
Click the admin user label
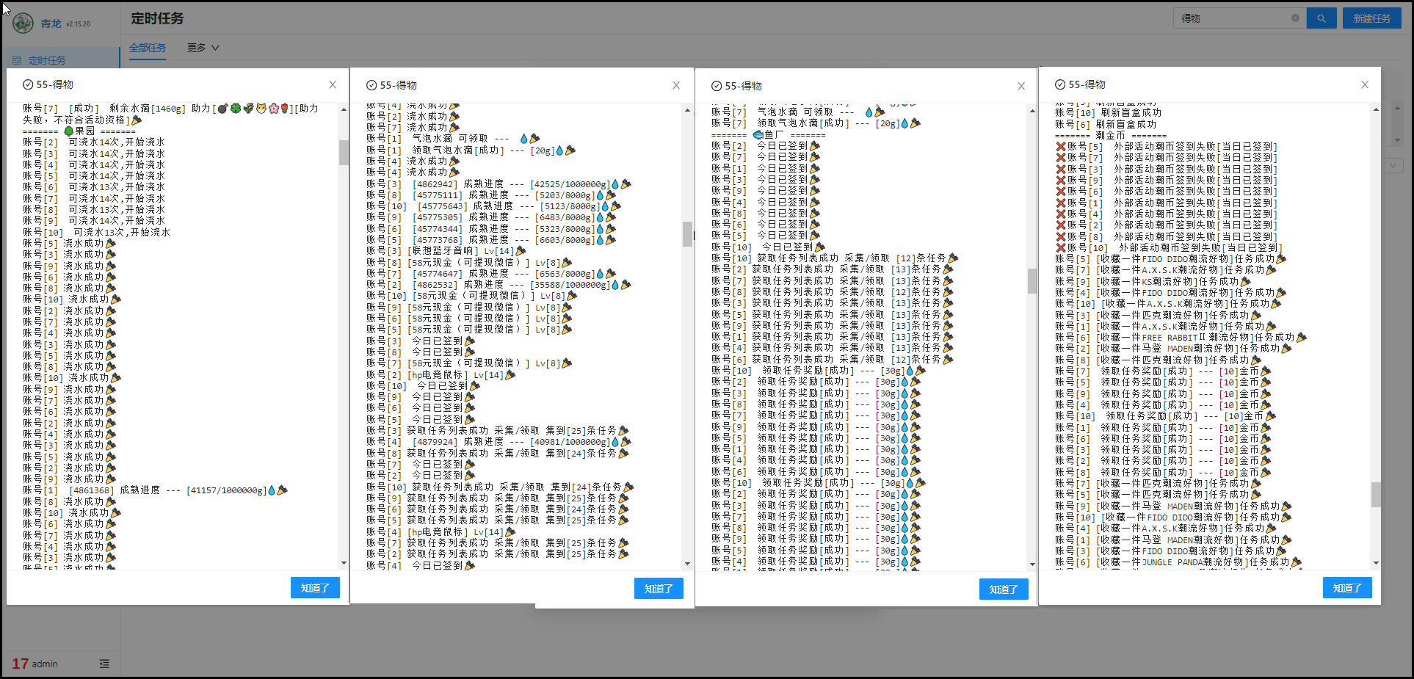[44, 664]
